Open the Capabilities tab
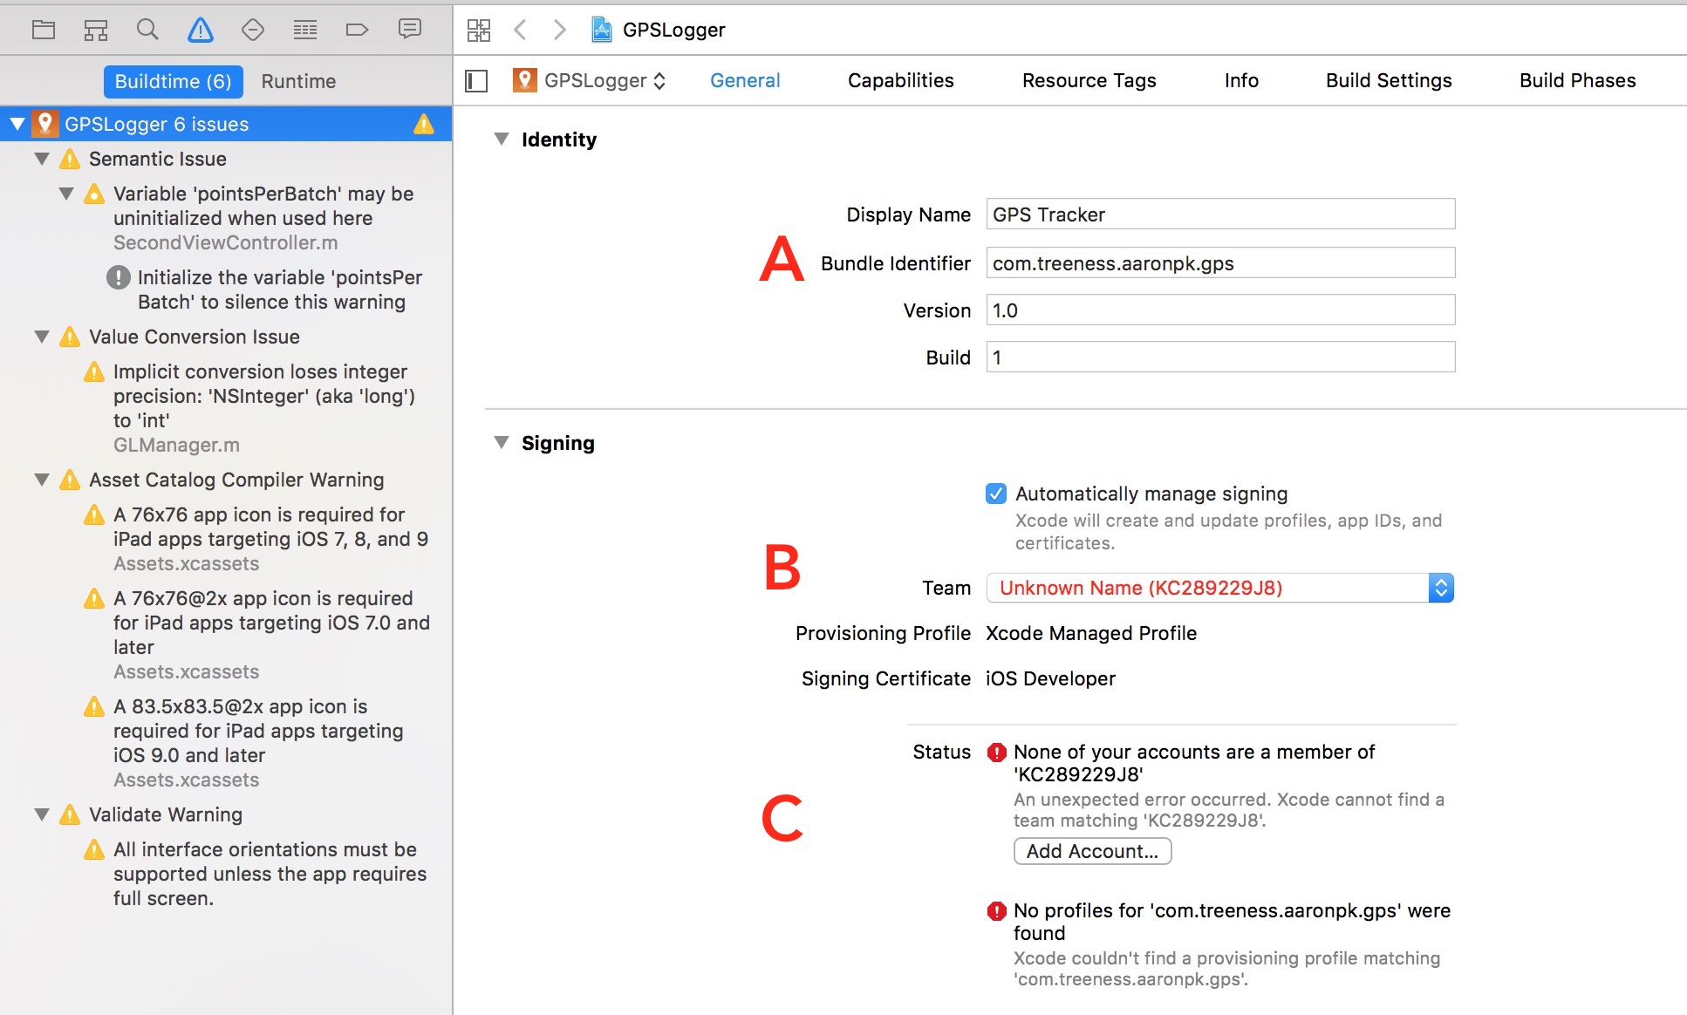Screen dimensions: 1687x1015 [x=900, y=81]
